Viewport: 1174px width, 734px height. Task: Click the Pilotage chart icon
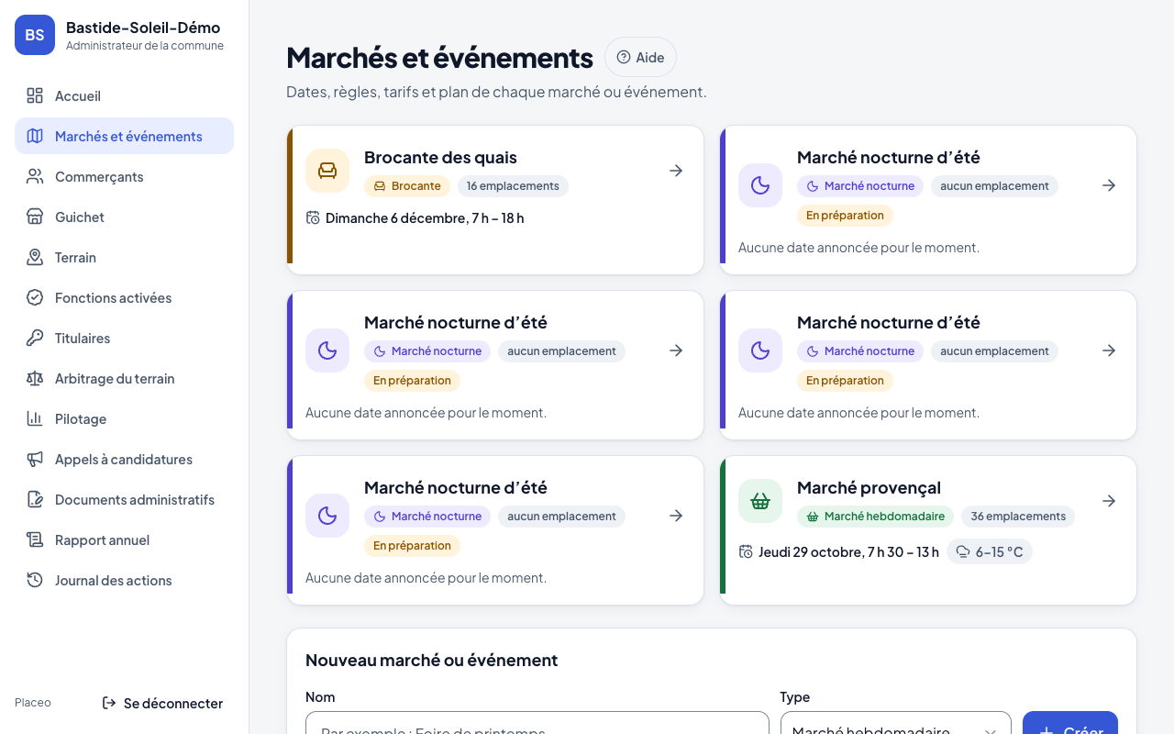pyautogui.click(x=35, y=418)
